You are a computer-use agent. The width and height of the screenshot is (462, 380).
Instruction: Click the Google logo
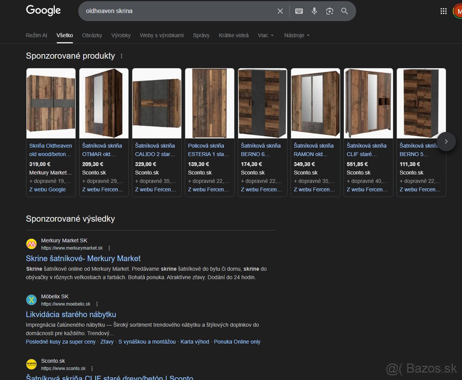point(43,10)
